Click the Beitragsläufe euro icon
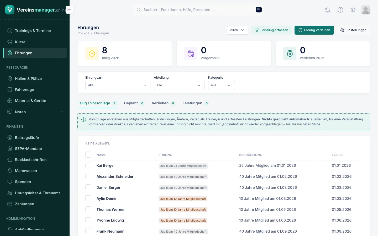The height and width of the screenshot is (236, 378). click(x=10, y=138)
